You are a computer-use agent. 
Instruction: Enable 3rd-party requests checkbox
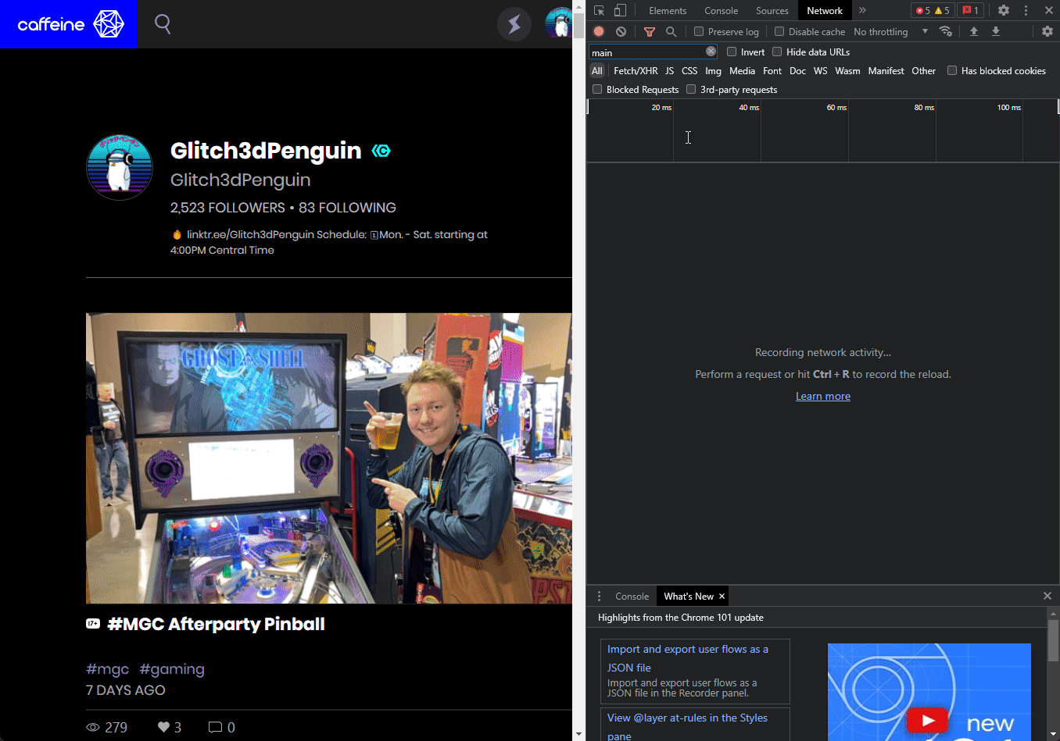(x=691, y=89)
